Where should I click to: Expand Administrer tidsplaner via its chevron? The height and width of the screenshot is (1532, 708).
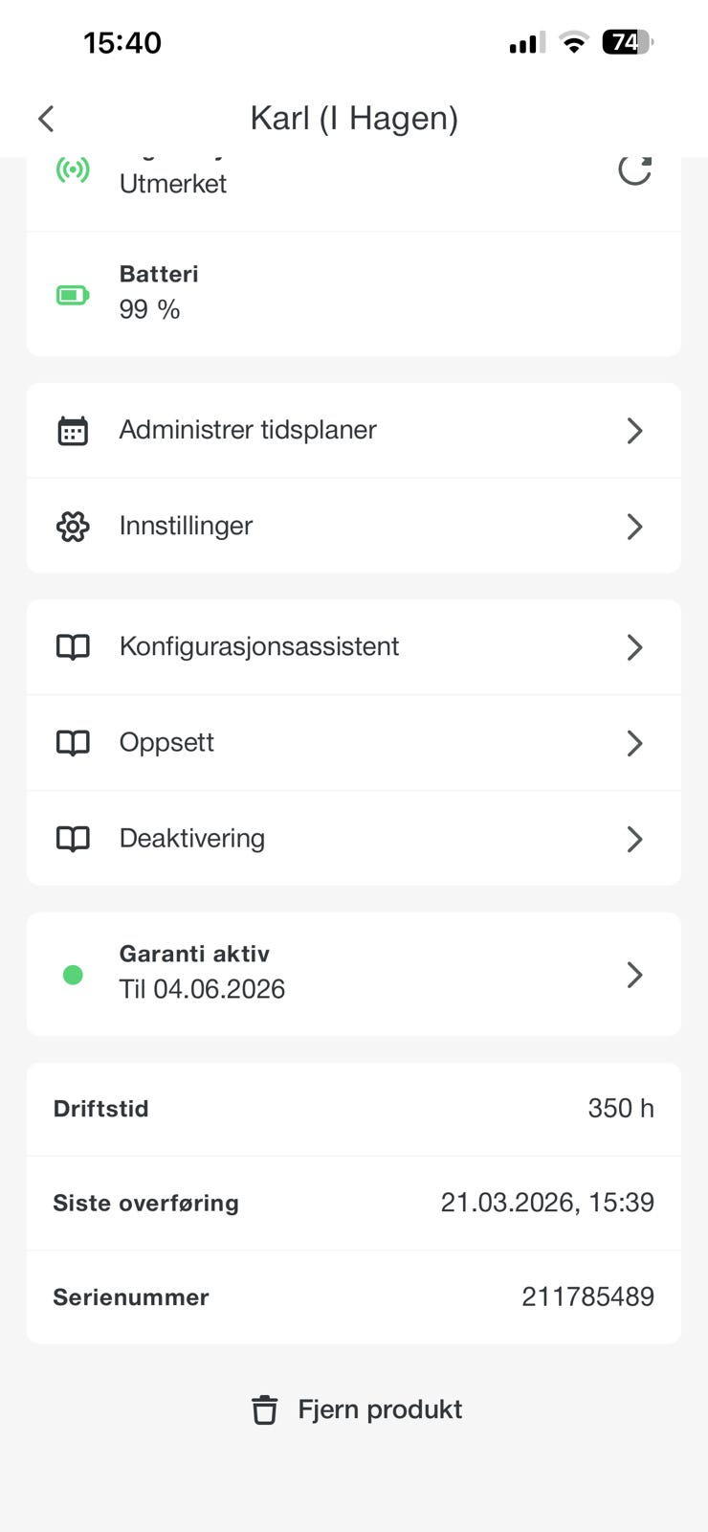point(634,431)
